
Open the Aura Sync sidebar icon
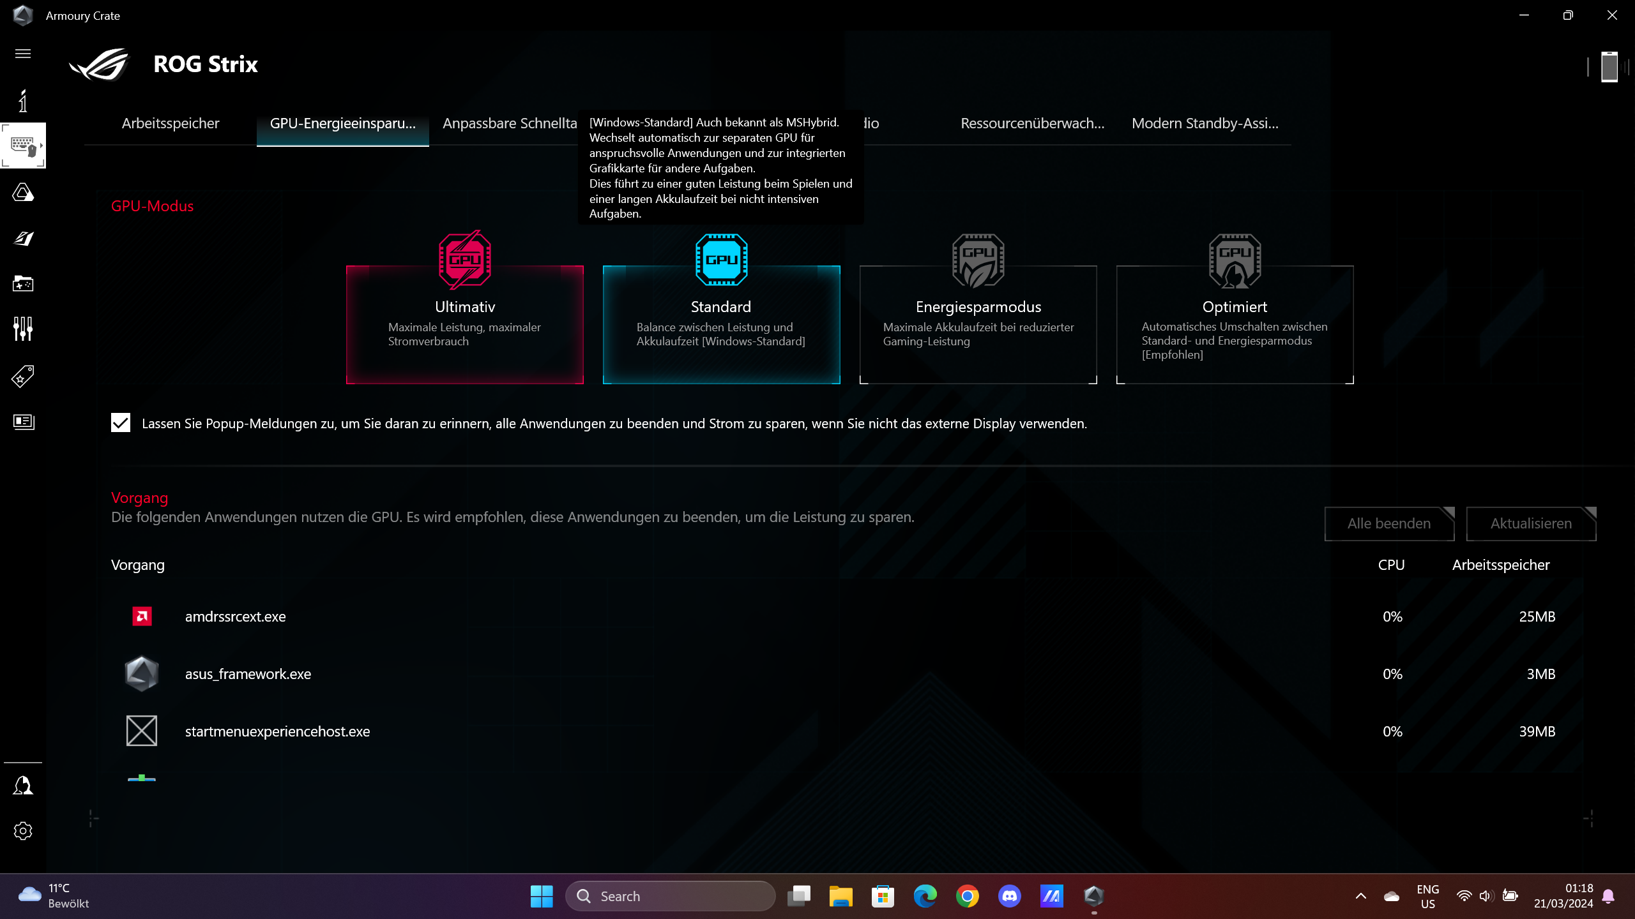[23, 192]
